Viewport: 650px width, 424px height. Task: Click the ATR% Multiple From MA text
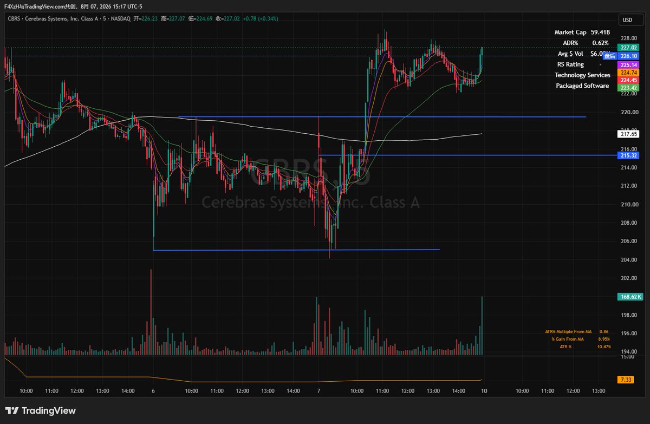568,331
